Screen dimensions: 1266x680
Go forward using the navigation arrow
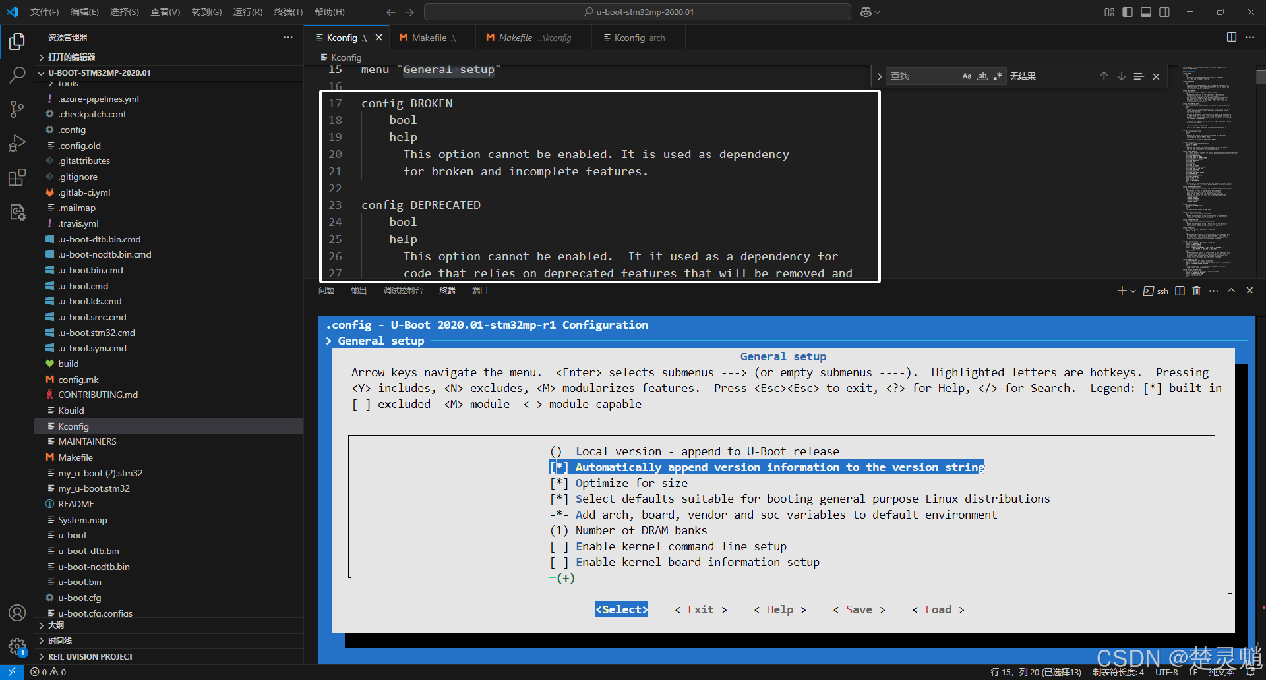pos(409,12)
